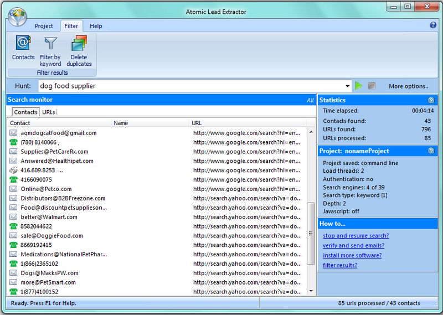Viewport: 443px width, 315px height.
Task: Sort by Contact column header
Action: [x=59, y=123]
